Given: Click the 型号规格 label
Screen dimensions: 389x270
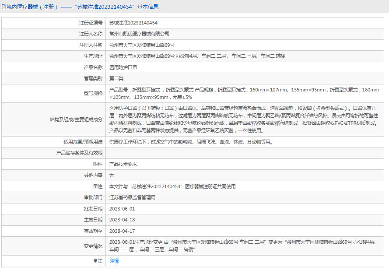Looking at the screenshot, I should (x=93, y=93).
